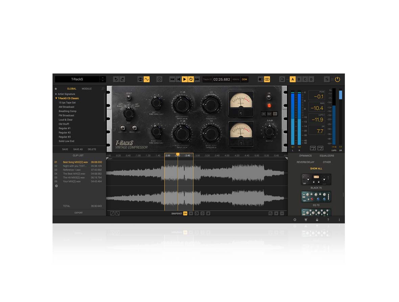Click the DELETE preset button
The width and height of the screenshot is (399, 302).
pos(92,149)
